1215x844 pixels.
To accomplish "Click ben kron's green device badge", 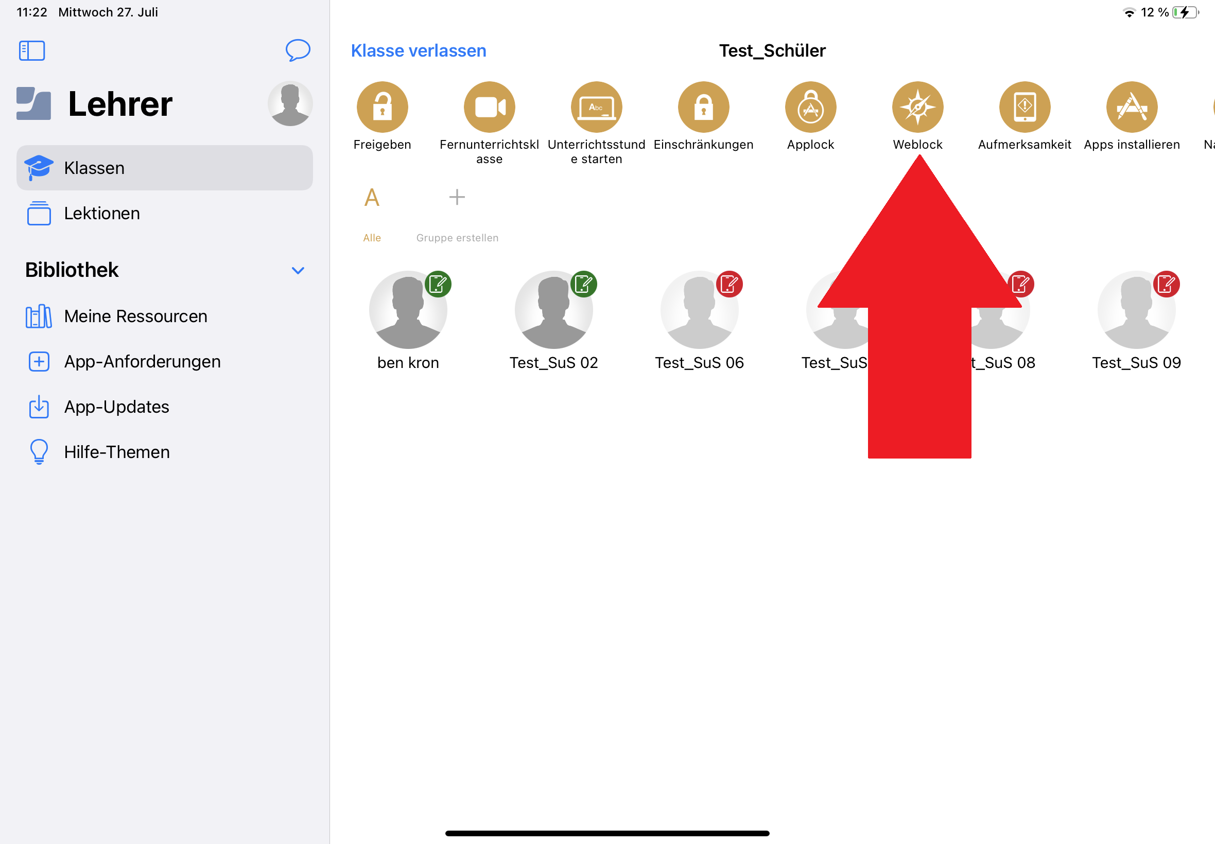I will [438, 285].
